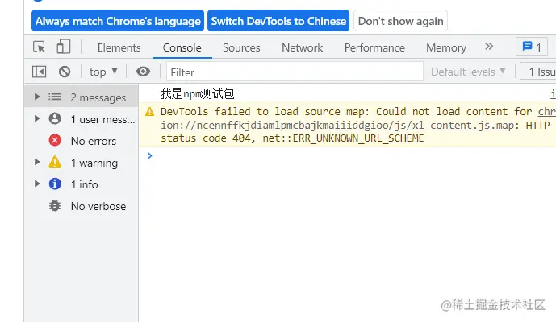
Task: Open the messages issues counter badge
Action: [532, 47]
